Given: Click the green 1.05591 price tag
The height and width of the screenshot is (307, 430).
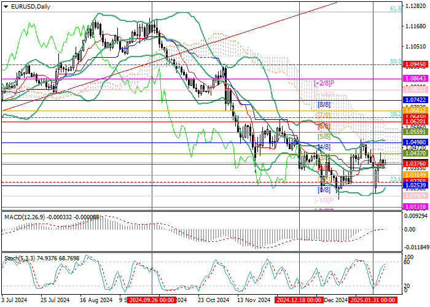Looking at the screenshot, I should (416, 131).
